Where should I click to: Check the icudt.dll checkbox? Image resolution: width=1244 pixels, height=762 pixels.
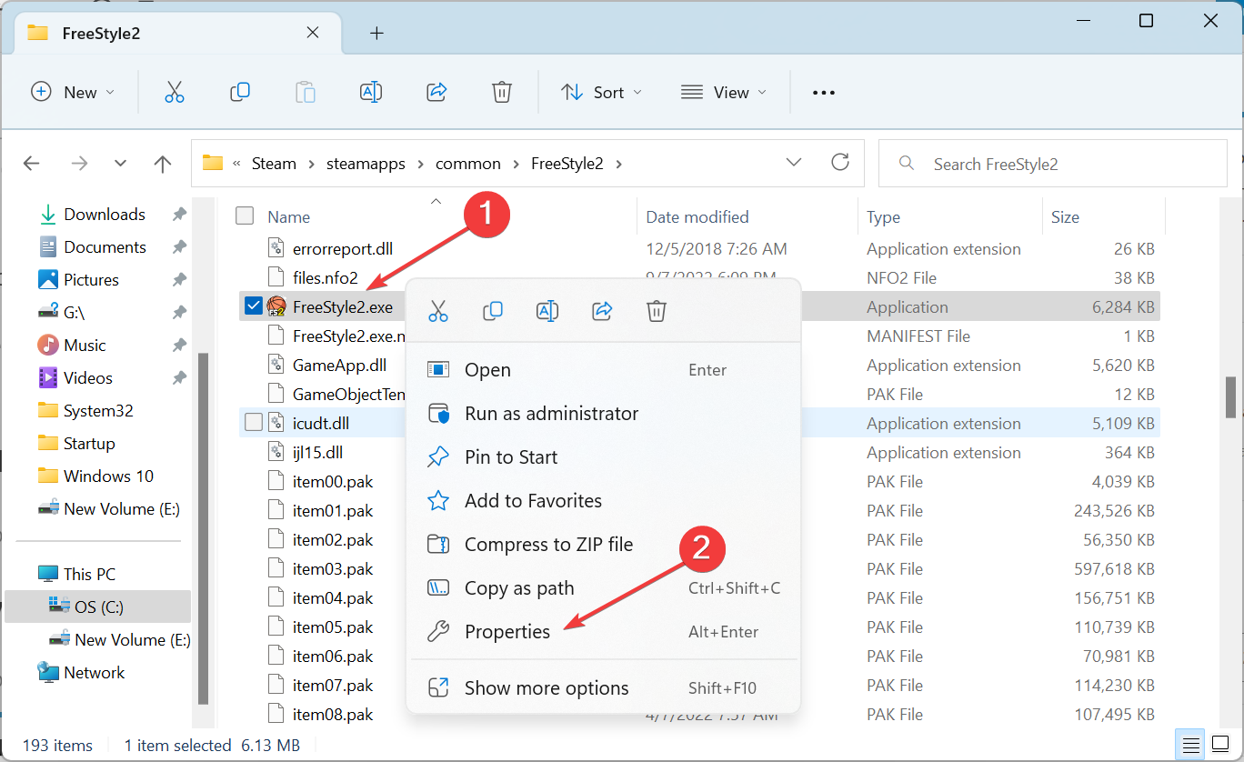click(254, 422)
